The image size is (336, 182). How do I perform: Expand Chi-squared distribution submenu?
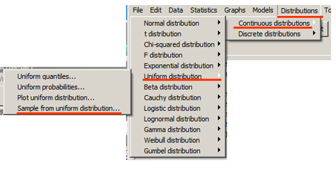click(179, 45)
